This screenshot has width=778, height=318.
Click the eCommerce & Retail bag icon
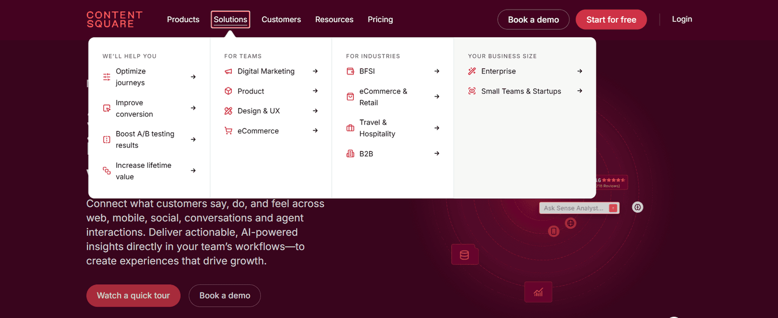[350, 97]
